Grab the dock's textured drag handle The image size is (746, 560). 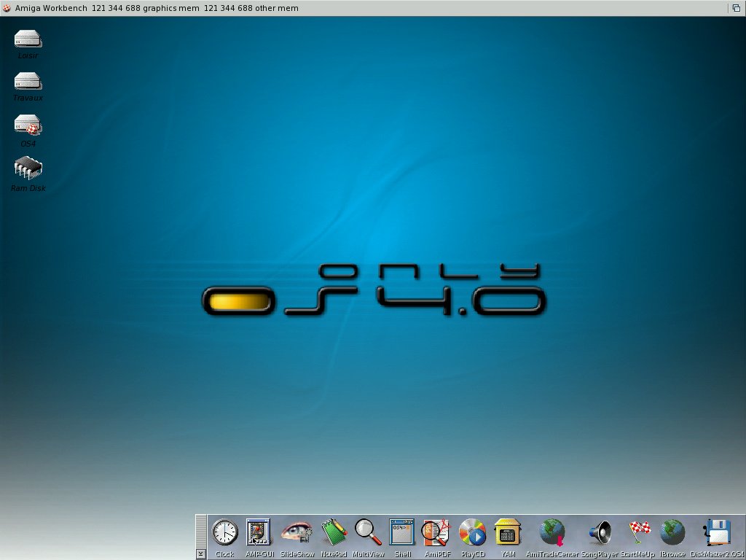(x=201, y=532)
